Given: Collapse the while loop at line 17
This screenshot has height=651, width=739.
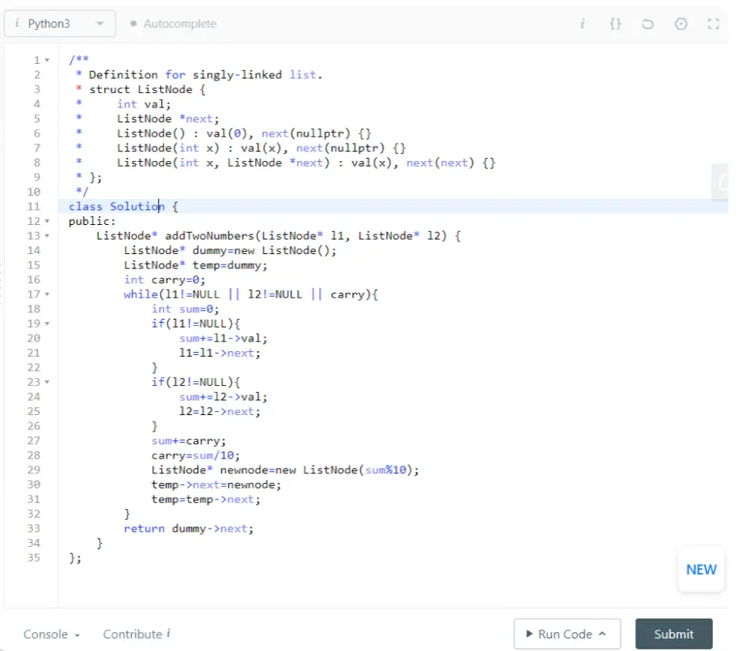Looking at the screenshot, I should pyautogui.click(x=47, y=294).
